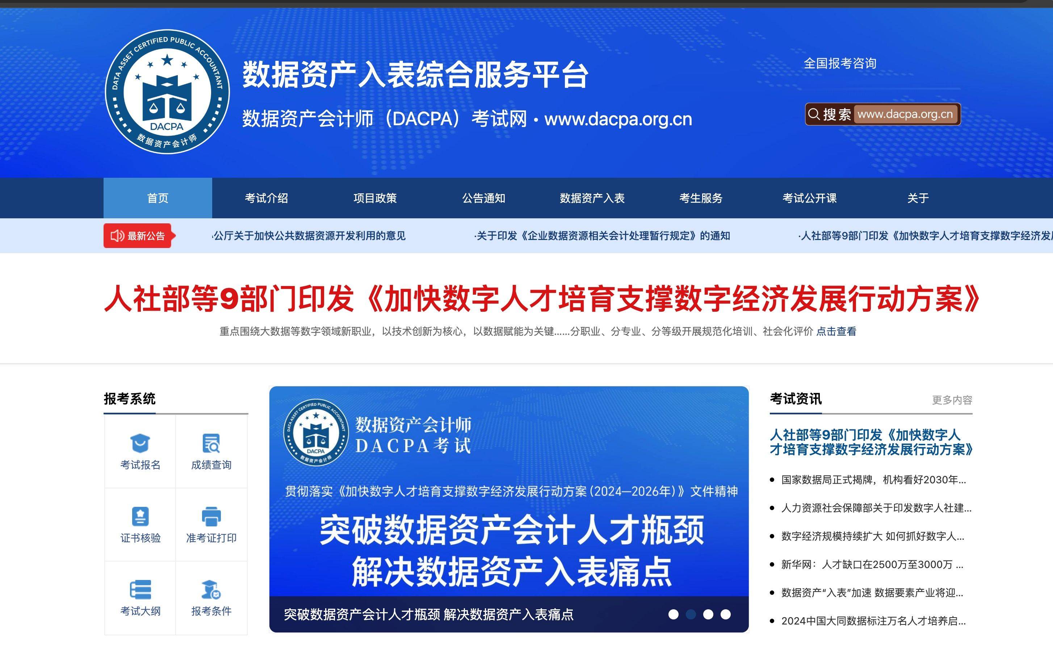This screenshot has width=1053, height=656.
Task: Click the 考试大纲 syllabus icon
Action: tap(140, 589)
